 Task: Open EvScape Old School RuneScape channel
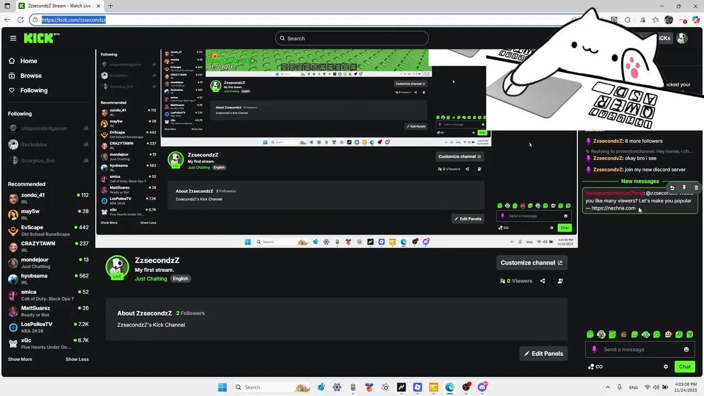(48, 230)
